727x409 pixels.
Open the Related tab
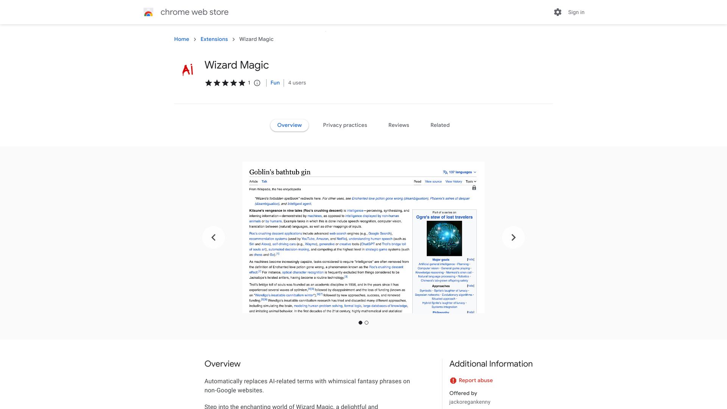[x=440, y=125]
